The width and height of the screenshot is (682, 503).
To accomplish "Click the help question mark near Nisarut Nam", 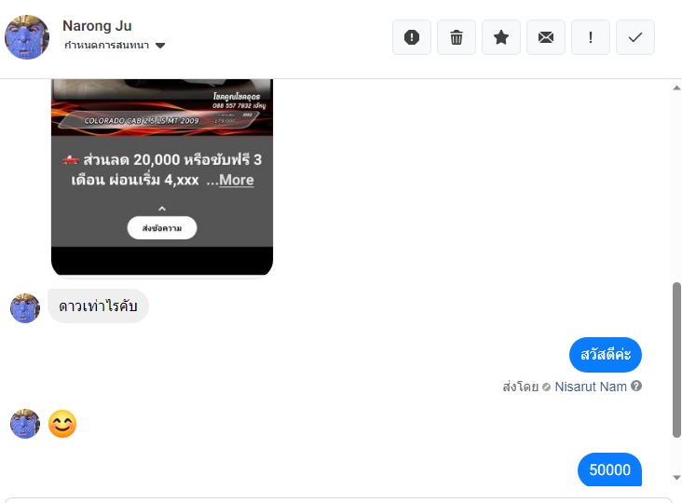I will pos(636,386).
